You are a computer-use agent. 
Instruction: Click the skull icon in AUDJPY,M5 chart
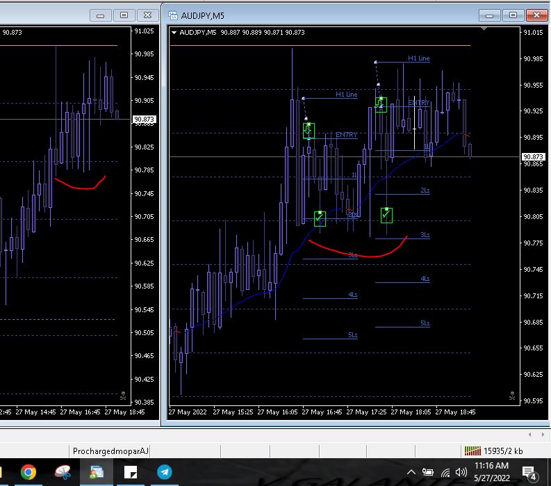coord(512,396)
